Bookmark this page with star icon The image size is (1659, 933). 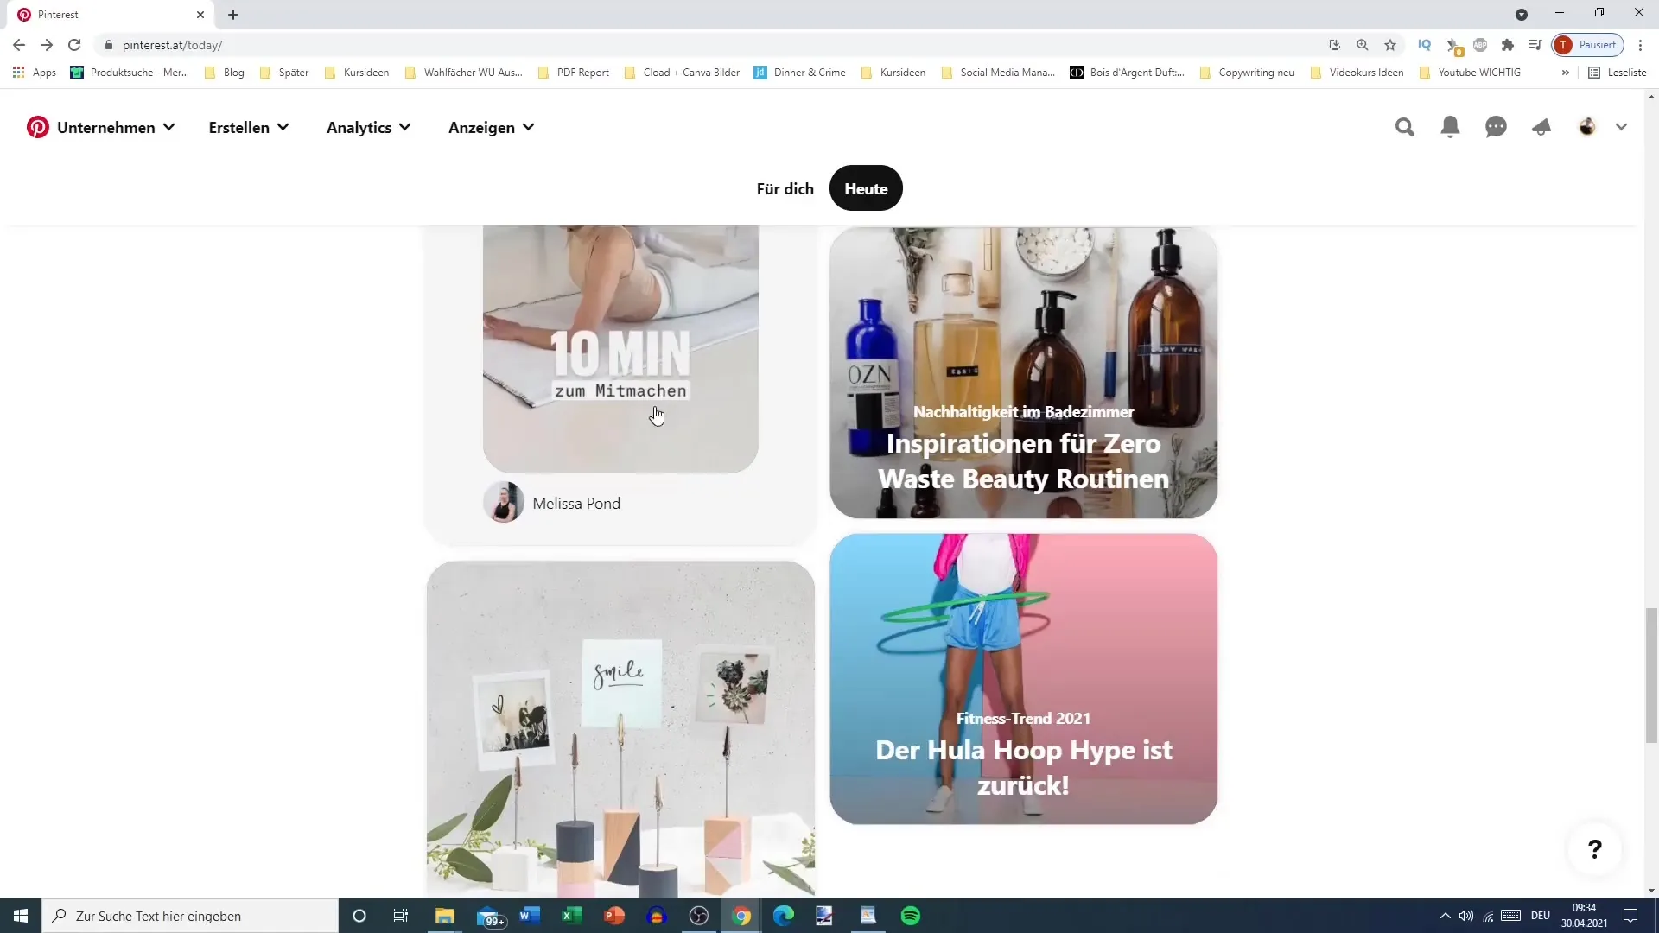click(1390, 45)
